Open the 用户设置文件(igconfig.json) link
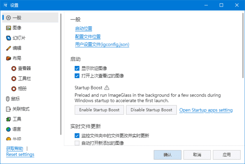The width and height of the screenshot is (245, 164). 102,44
